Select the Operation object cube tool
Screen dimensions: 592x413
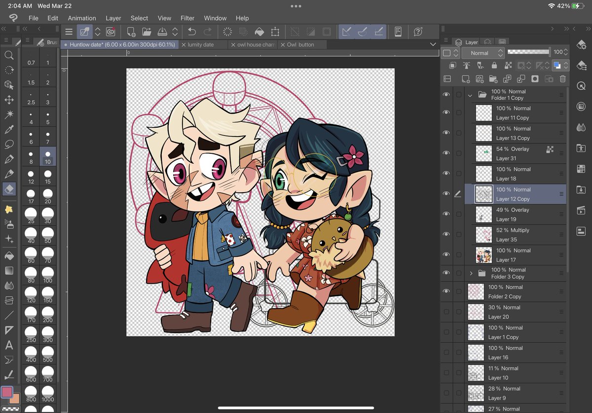point(9,85)
